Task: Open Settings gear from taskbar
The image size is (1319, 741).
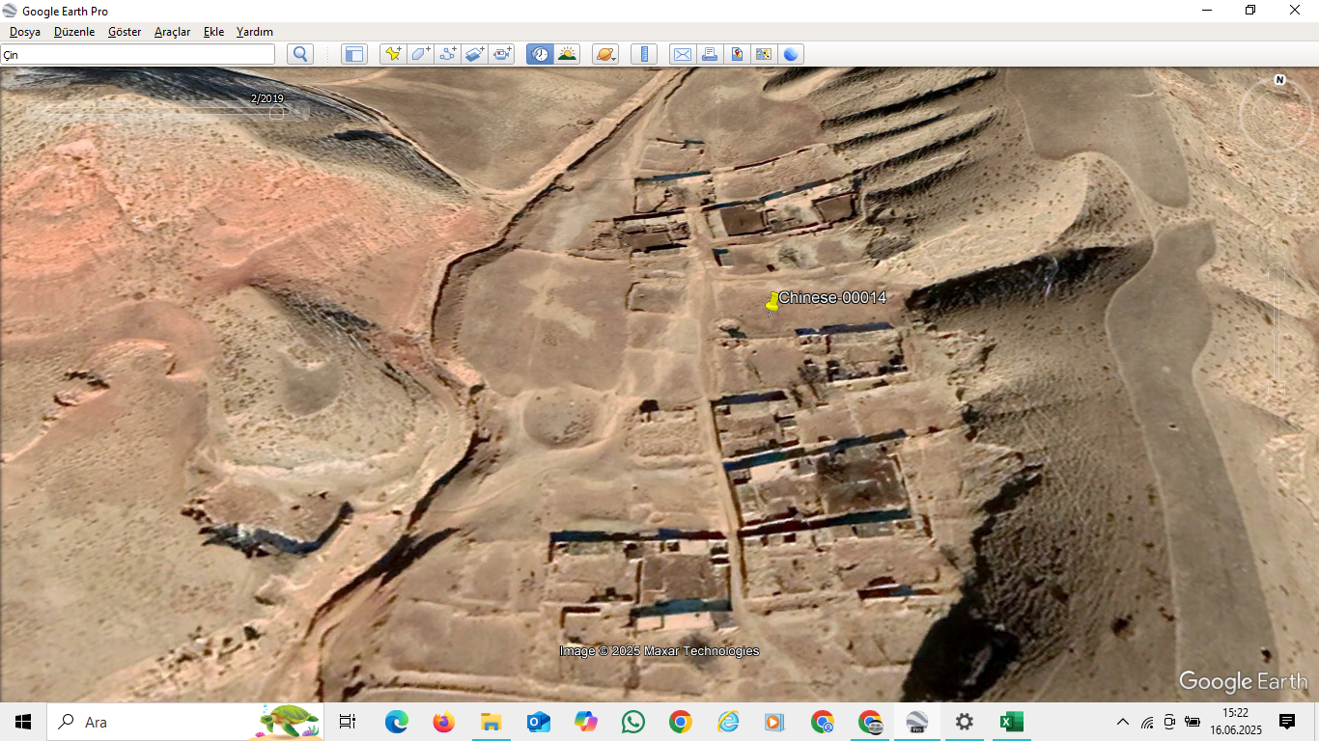Action: tap(964, 722)
